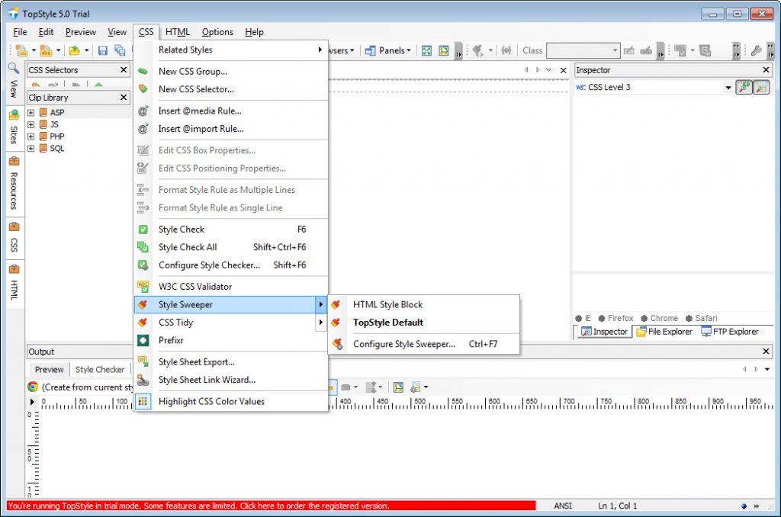Open the CSS Level 3 dropdown

(728, 88)
